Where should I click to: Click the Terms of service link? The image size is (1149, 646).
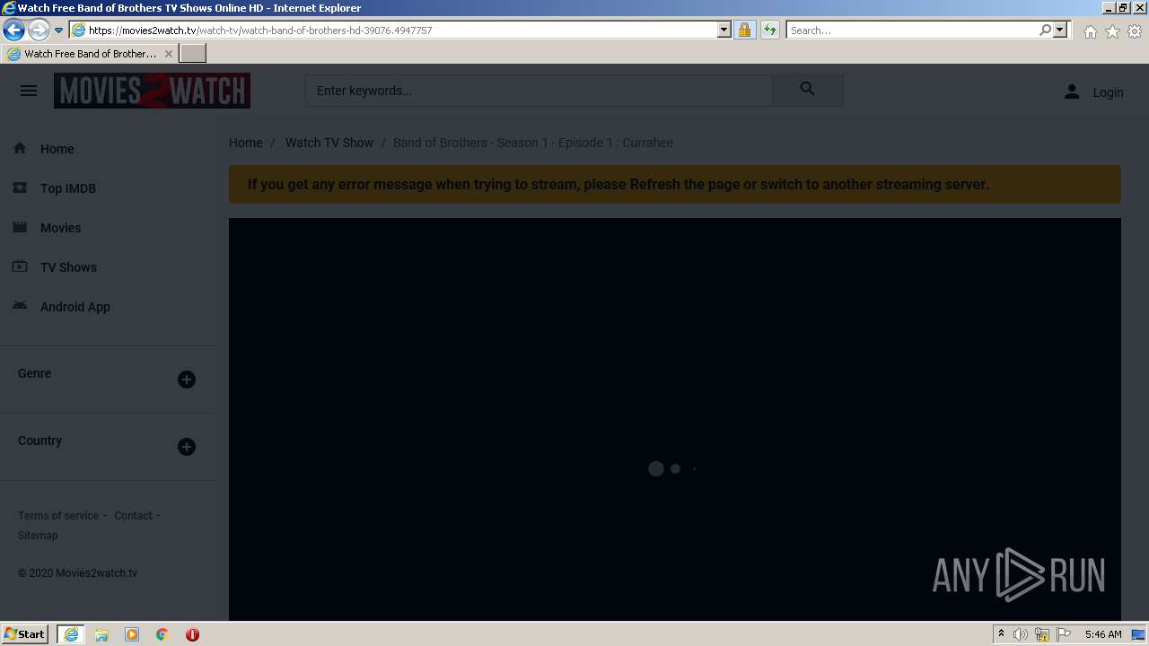pos(58,516)
